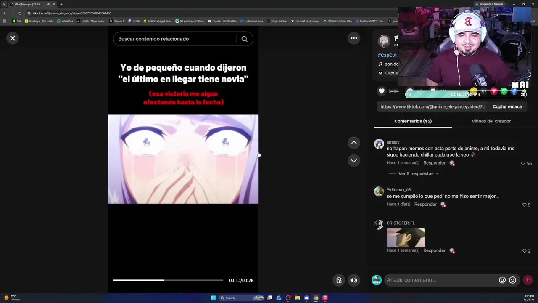The image size is (538, 303).
Task: Click the 'Buscar contenido relacionado' search field
Action: pyautogui.click(x=174, y=39)
